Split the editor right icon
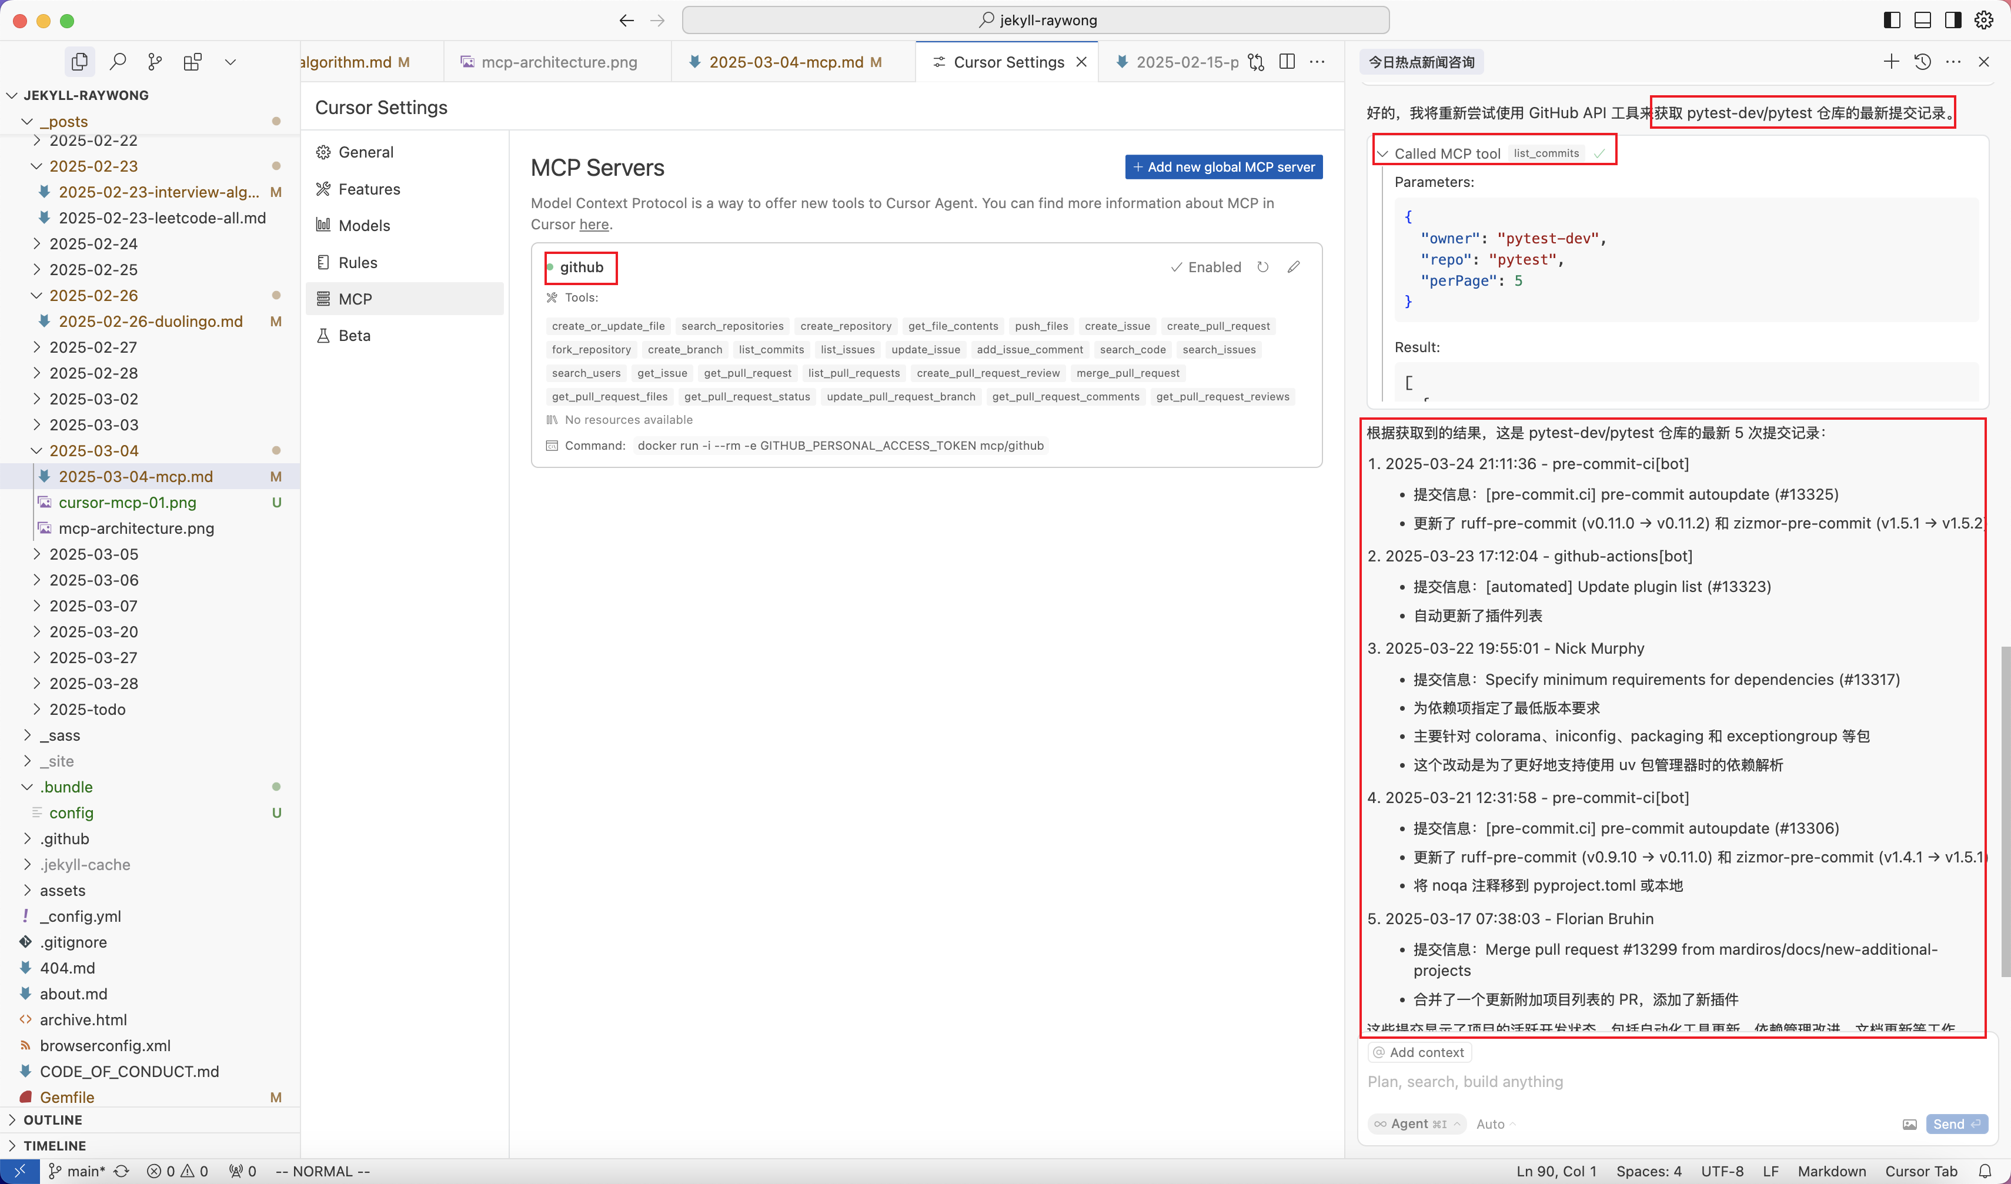 point(1287,61)
